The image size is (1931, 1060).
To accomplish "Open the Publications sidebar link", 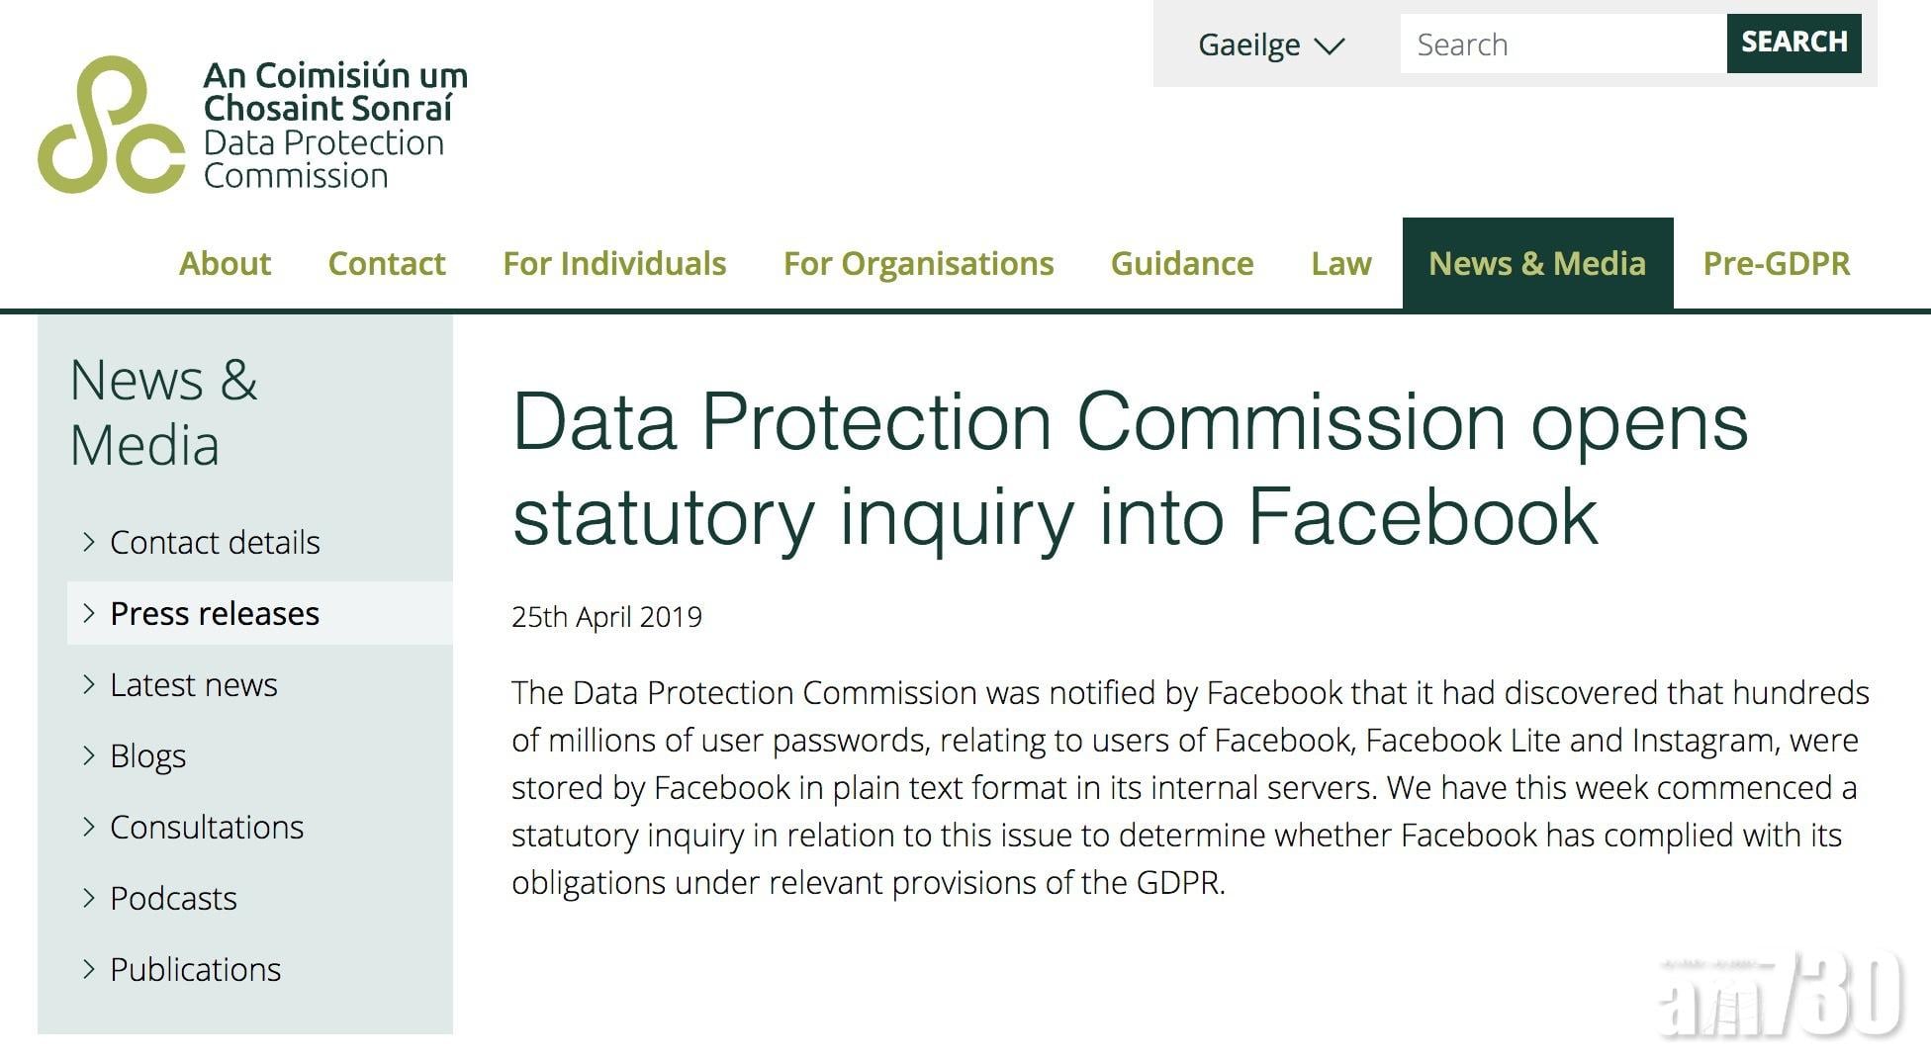I will click(195, 969).
